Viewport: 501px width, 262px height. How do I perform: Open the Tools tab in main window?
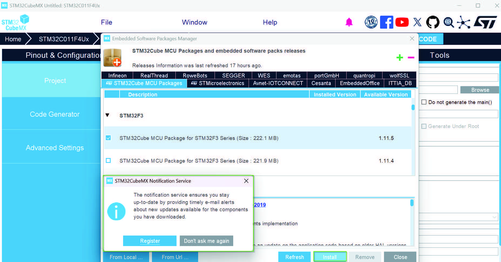(439, 55)
